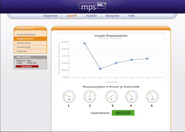Click the 80000 y-axis value
Screen dimensions: 185x132
(x=65, y=77)
